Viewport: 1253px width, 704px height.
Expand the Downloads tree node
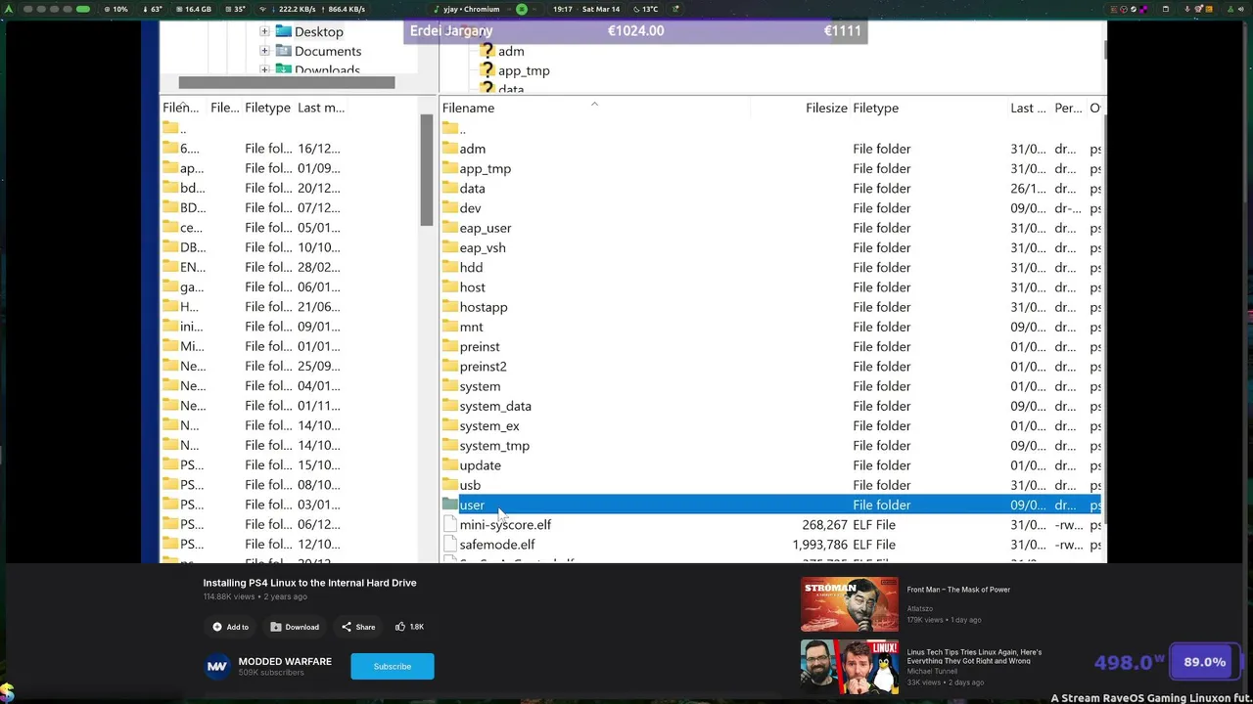(264, 69)
